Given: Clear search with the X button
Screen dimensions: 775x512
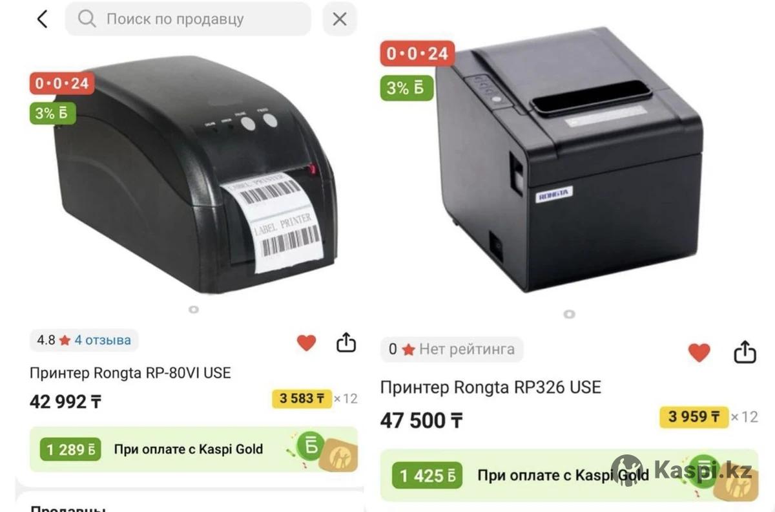Looking at the screenshot, I should coord(340,19).
